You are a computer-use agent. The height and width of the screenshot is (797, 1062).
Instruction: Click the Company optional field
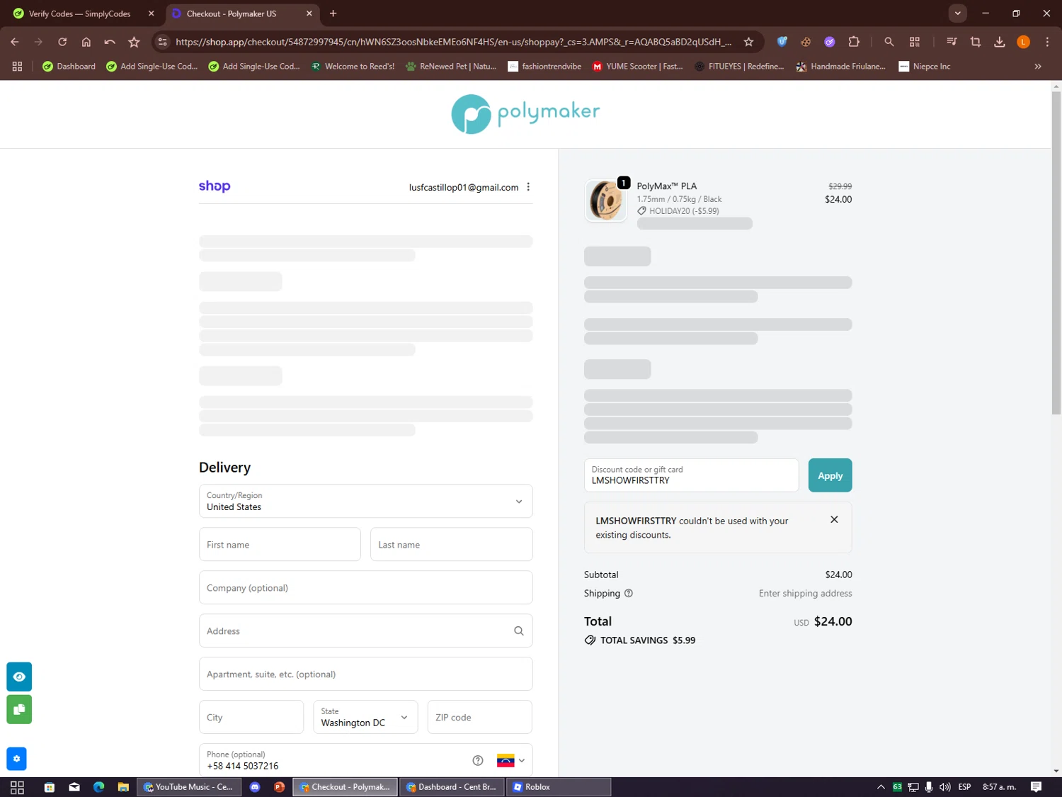point(365,587)
